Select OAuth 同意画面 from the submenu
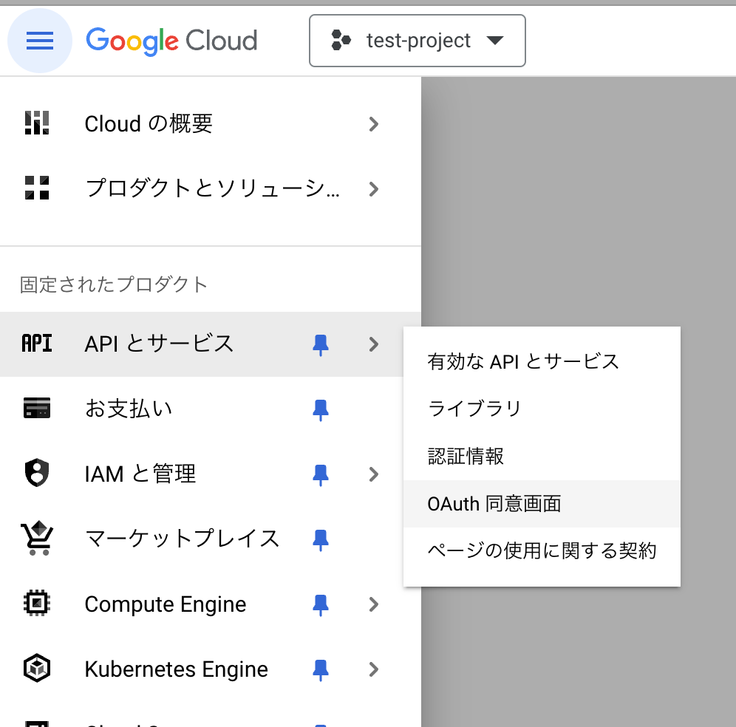The image size is (736, 727). [494, 504]
